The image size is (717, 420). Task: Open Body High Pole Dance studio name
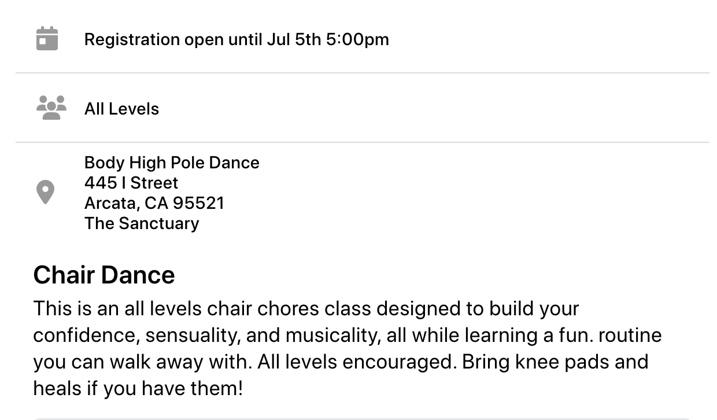(172, 163)
